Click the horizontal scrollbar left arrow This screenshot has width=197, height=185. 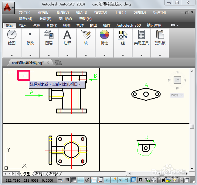point(130,173)
